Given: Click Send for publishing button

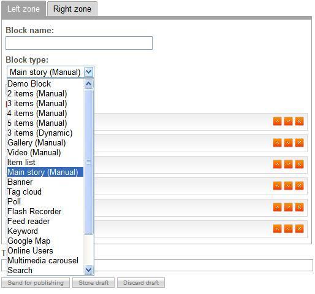Looking at the screenshot, I should tap(36, 283).
